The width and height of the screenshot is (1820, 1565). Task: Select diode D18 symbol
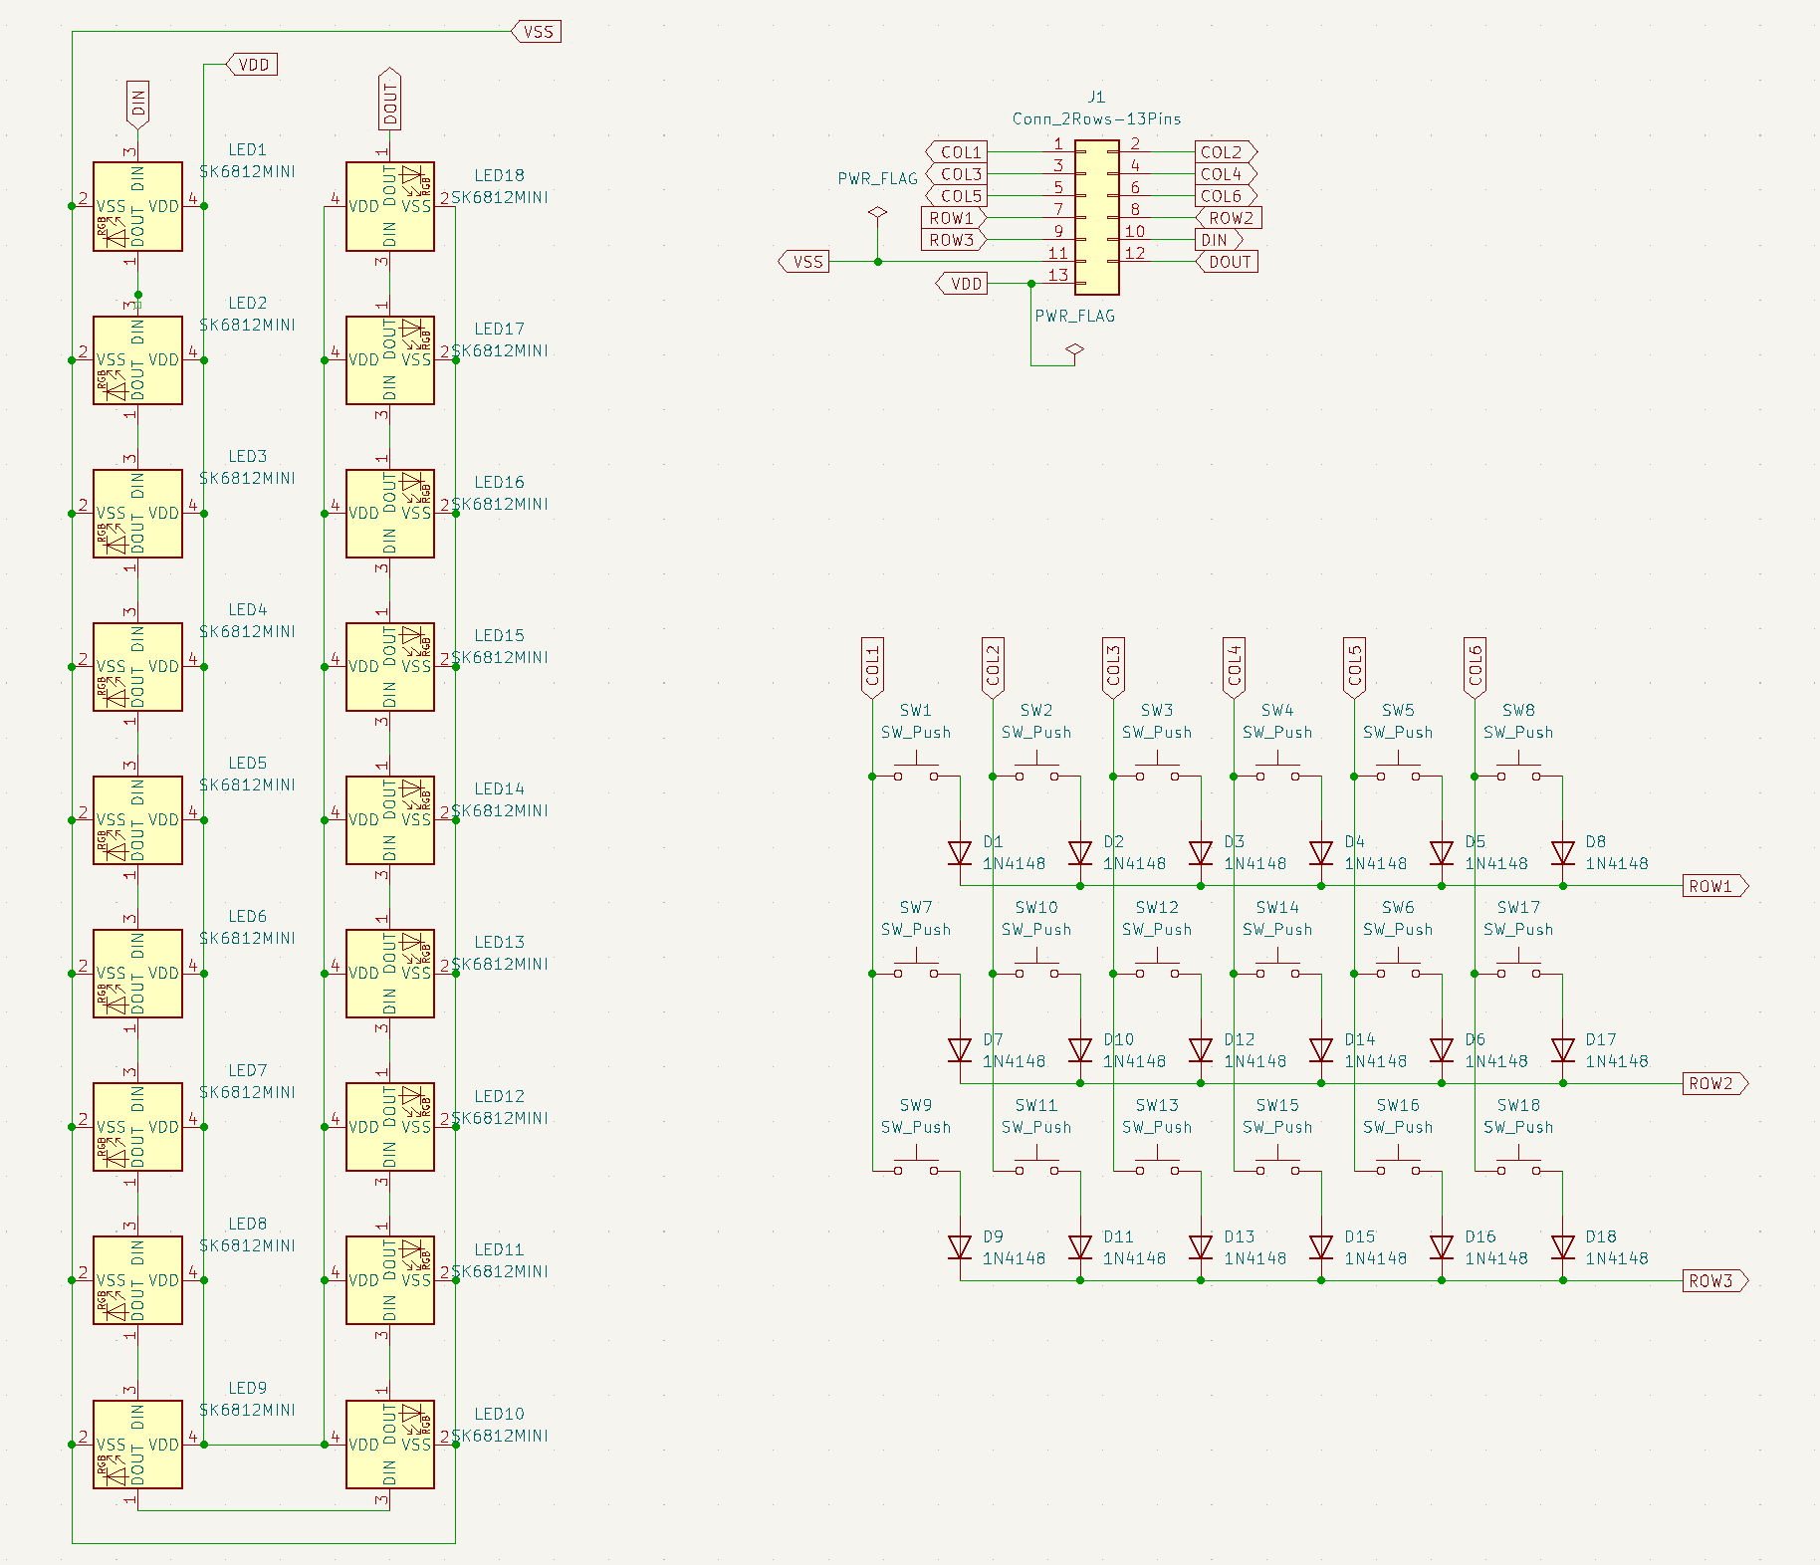(1563, 1247)
